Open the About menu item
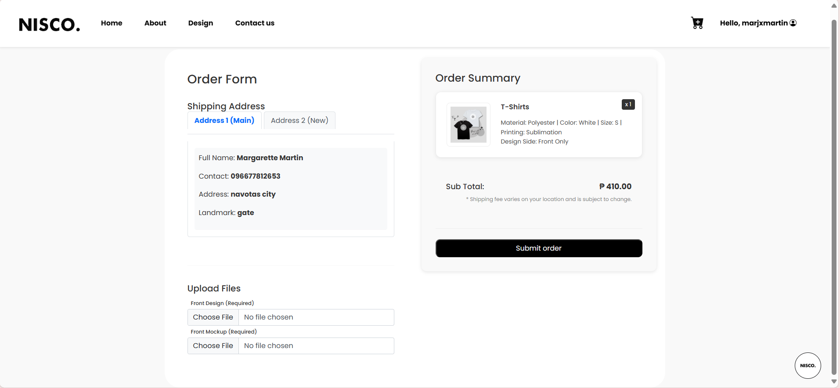840x388 pixels. pyautogui.click(x=155, y=23)
